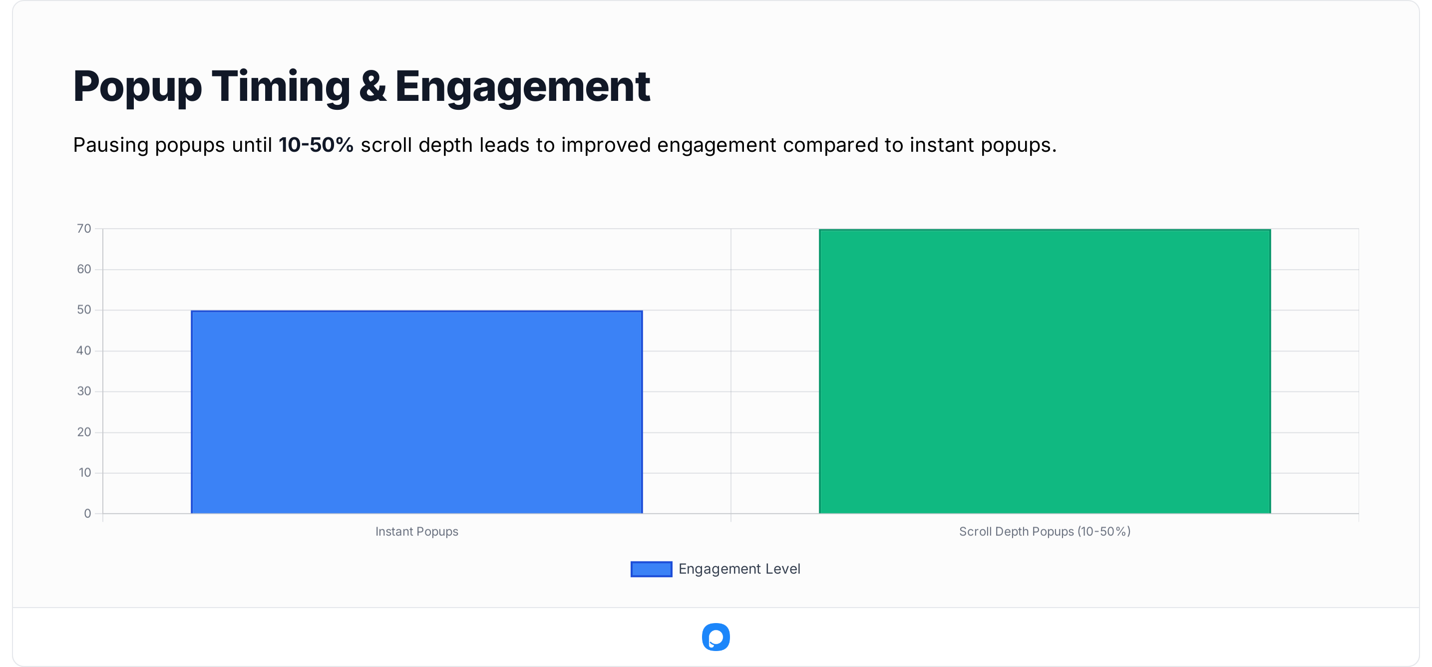1432x667 pixels.
Task: Click the 60 y-axis tick label
Action: pyautogui.click(x=84, y=269)
